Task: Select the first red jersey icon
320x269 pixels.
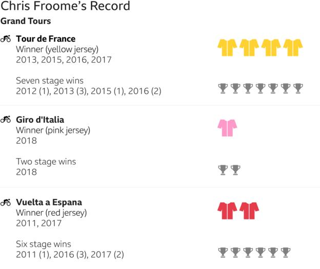Action: [227, 210]
